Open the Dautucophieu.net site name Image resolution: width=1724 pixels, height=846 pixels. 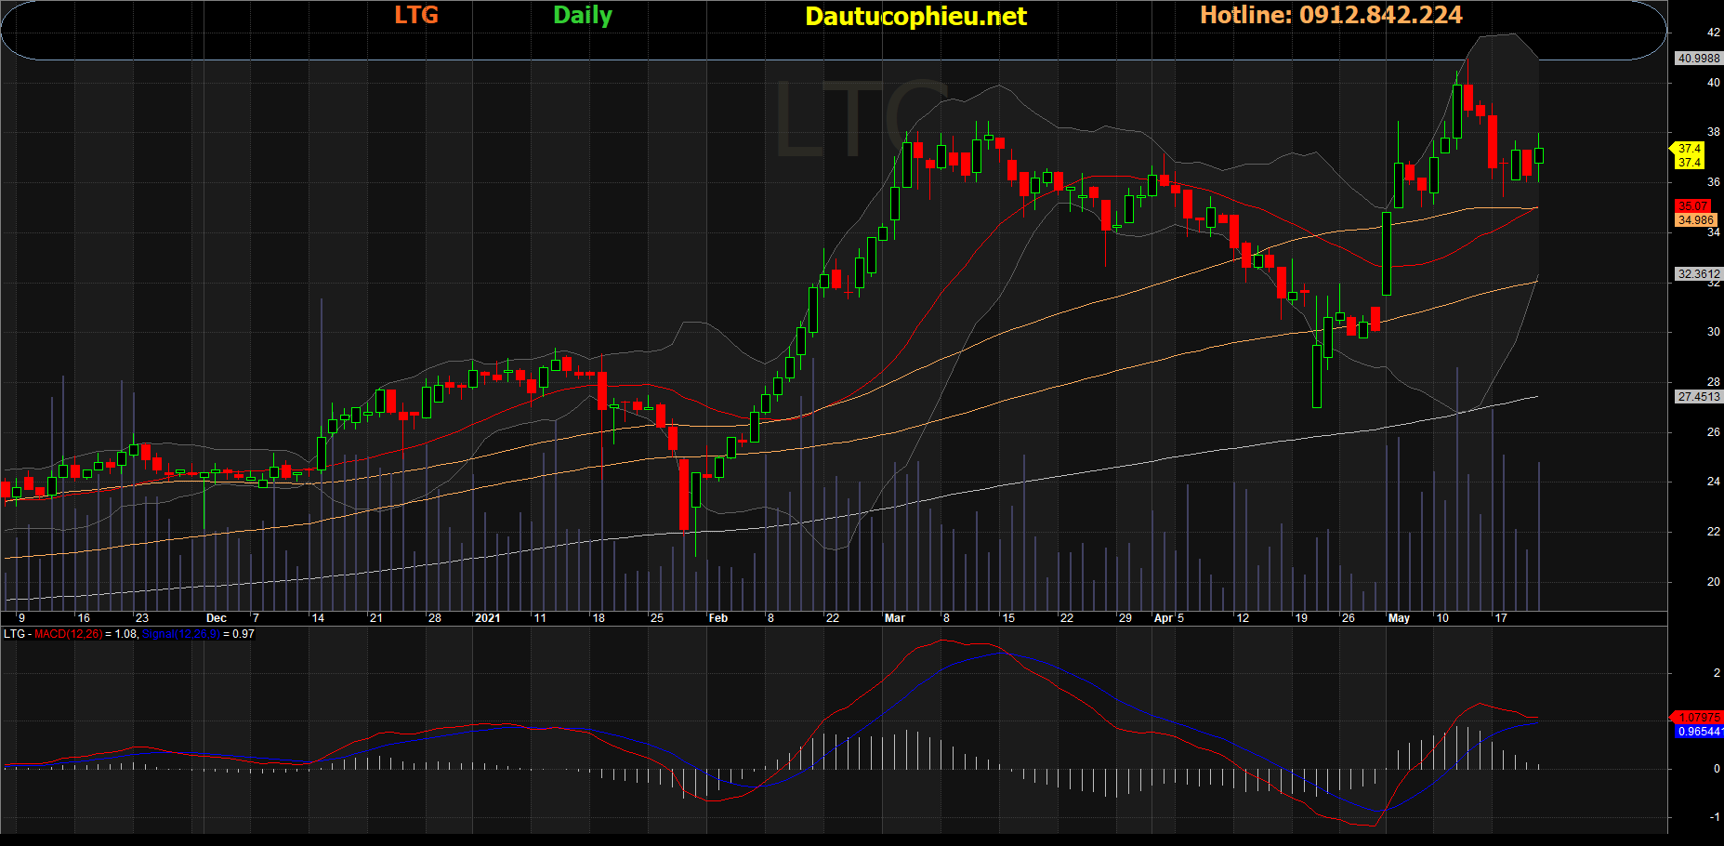915,17
